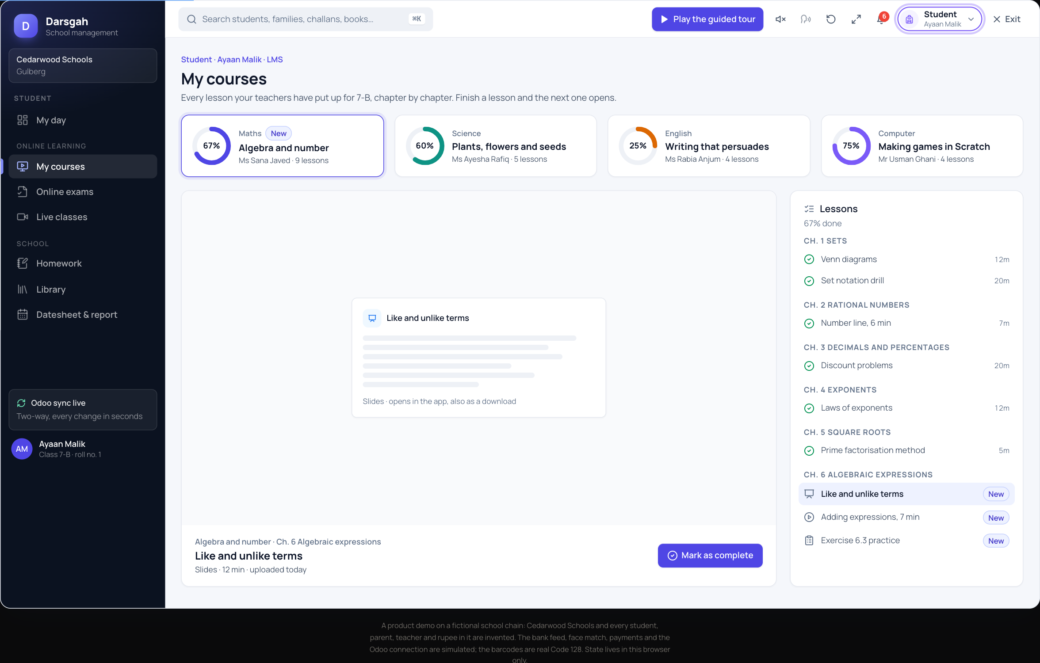Select Computer Making games in Scratch card
The height and width of the screenshot is (663, 1040).
pos(922,146)
